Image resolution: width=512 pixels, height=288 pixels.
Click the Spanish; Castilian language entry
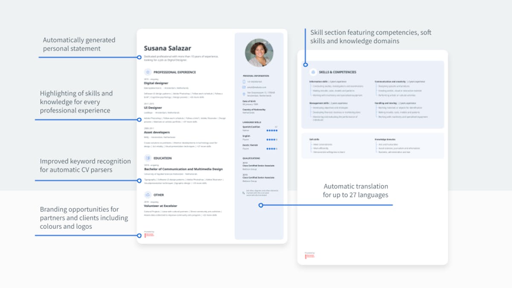(251, 128)
